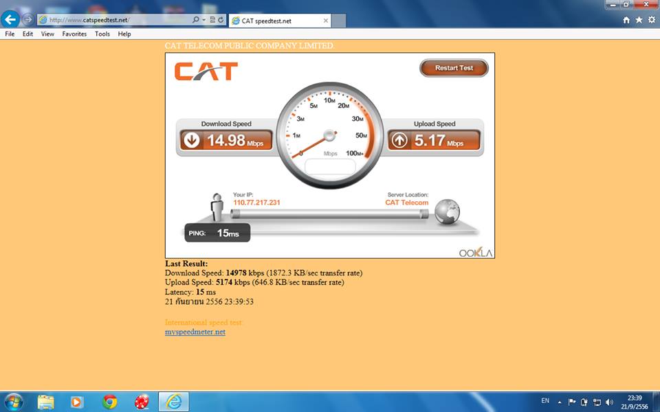Click the Home icon
This screenshot has height=412, width=660.
[x=626, y=20]
